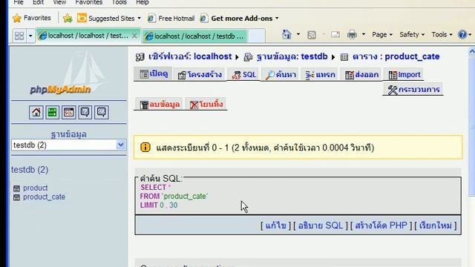Open the product table link
The width and height of the screenshot is (475, 267).
35,188
